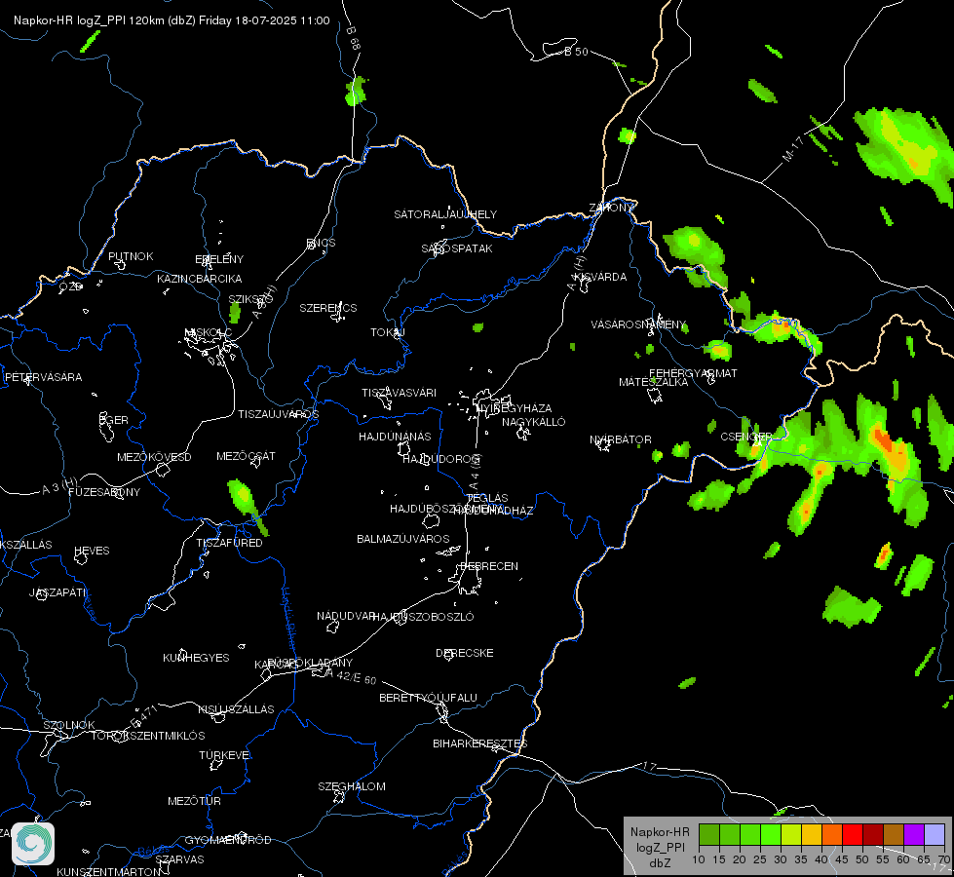Viewport: 954px width, 877px height.
Task: Click the NYIRBATOR town label
Action: [x=621, y=439]
